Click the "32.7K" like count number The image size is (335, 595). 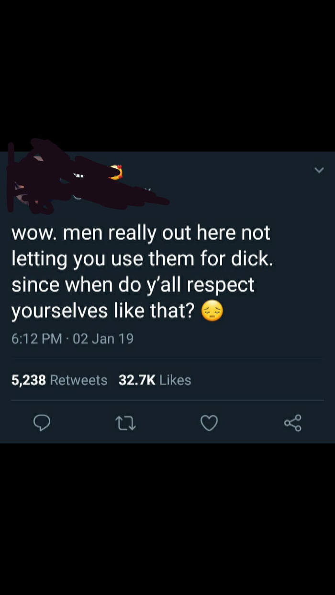point(137,380)
